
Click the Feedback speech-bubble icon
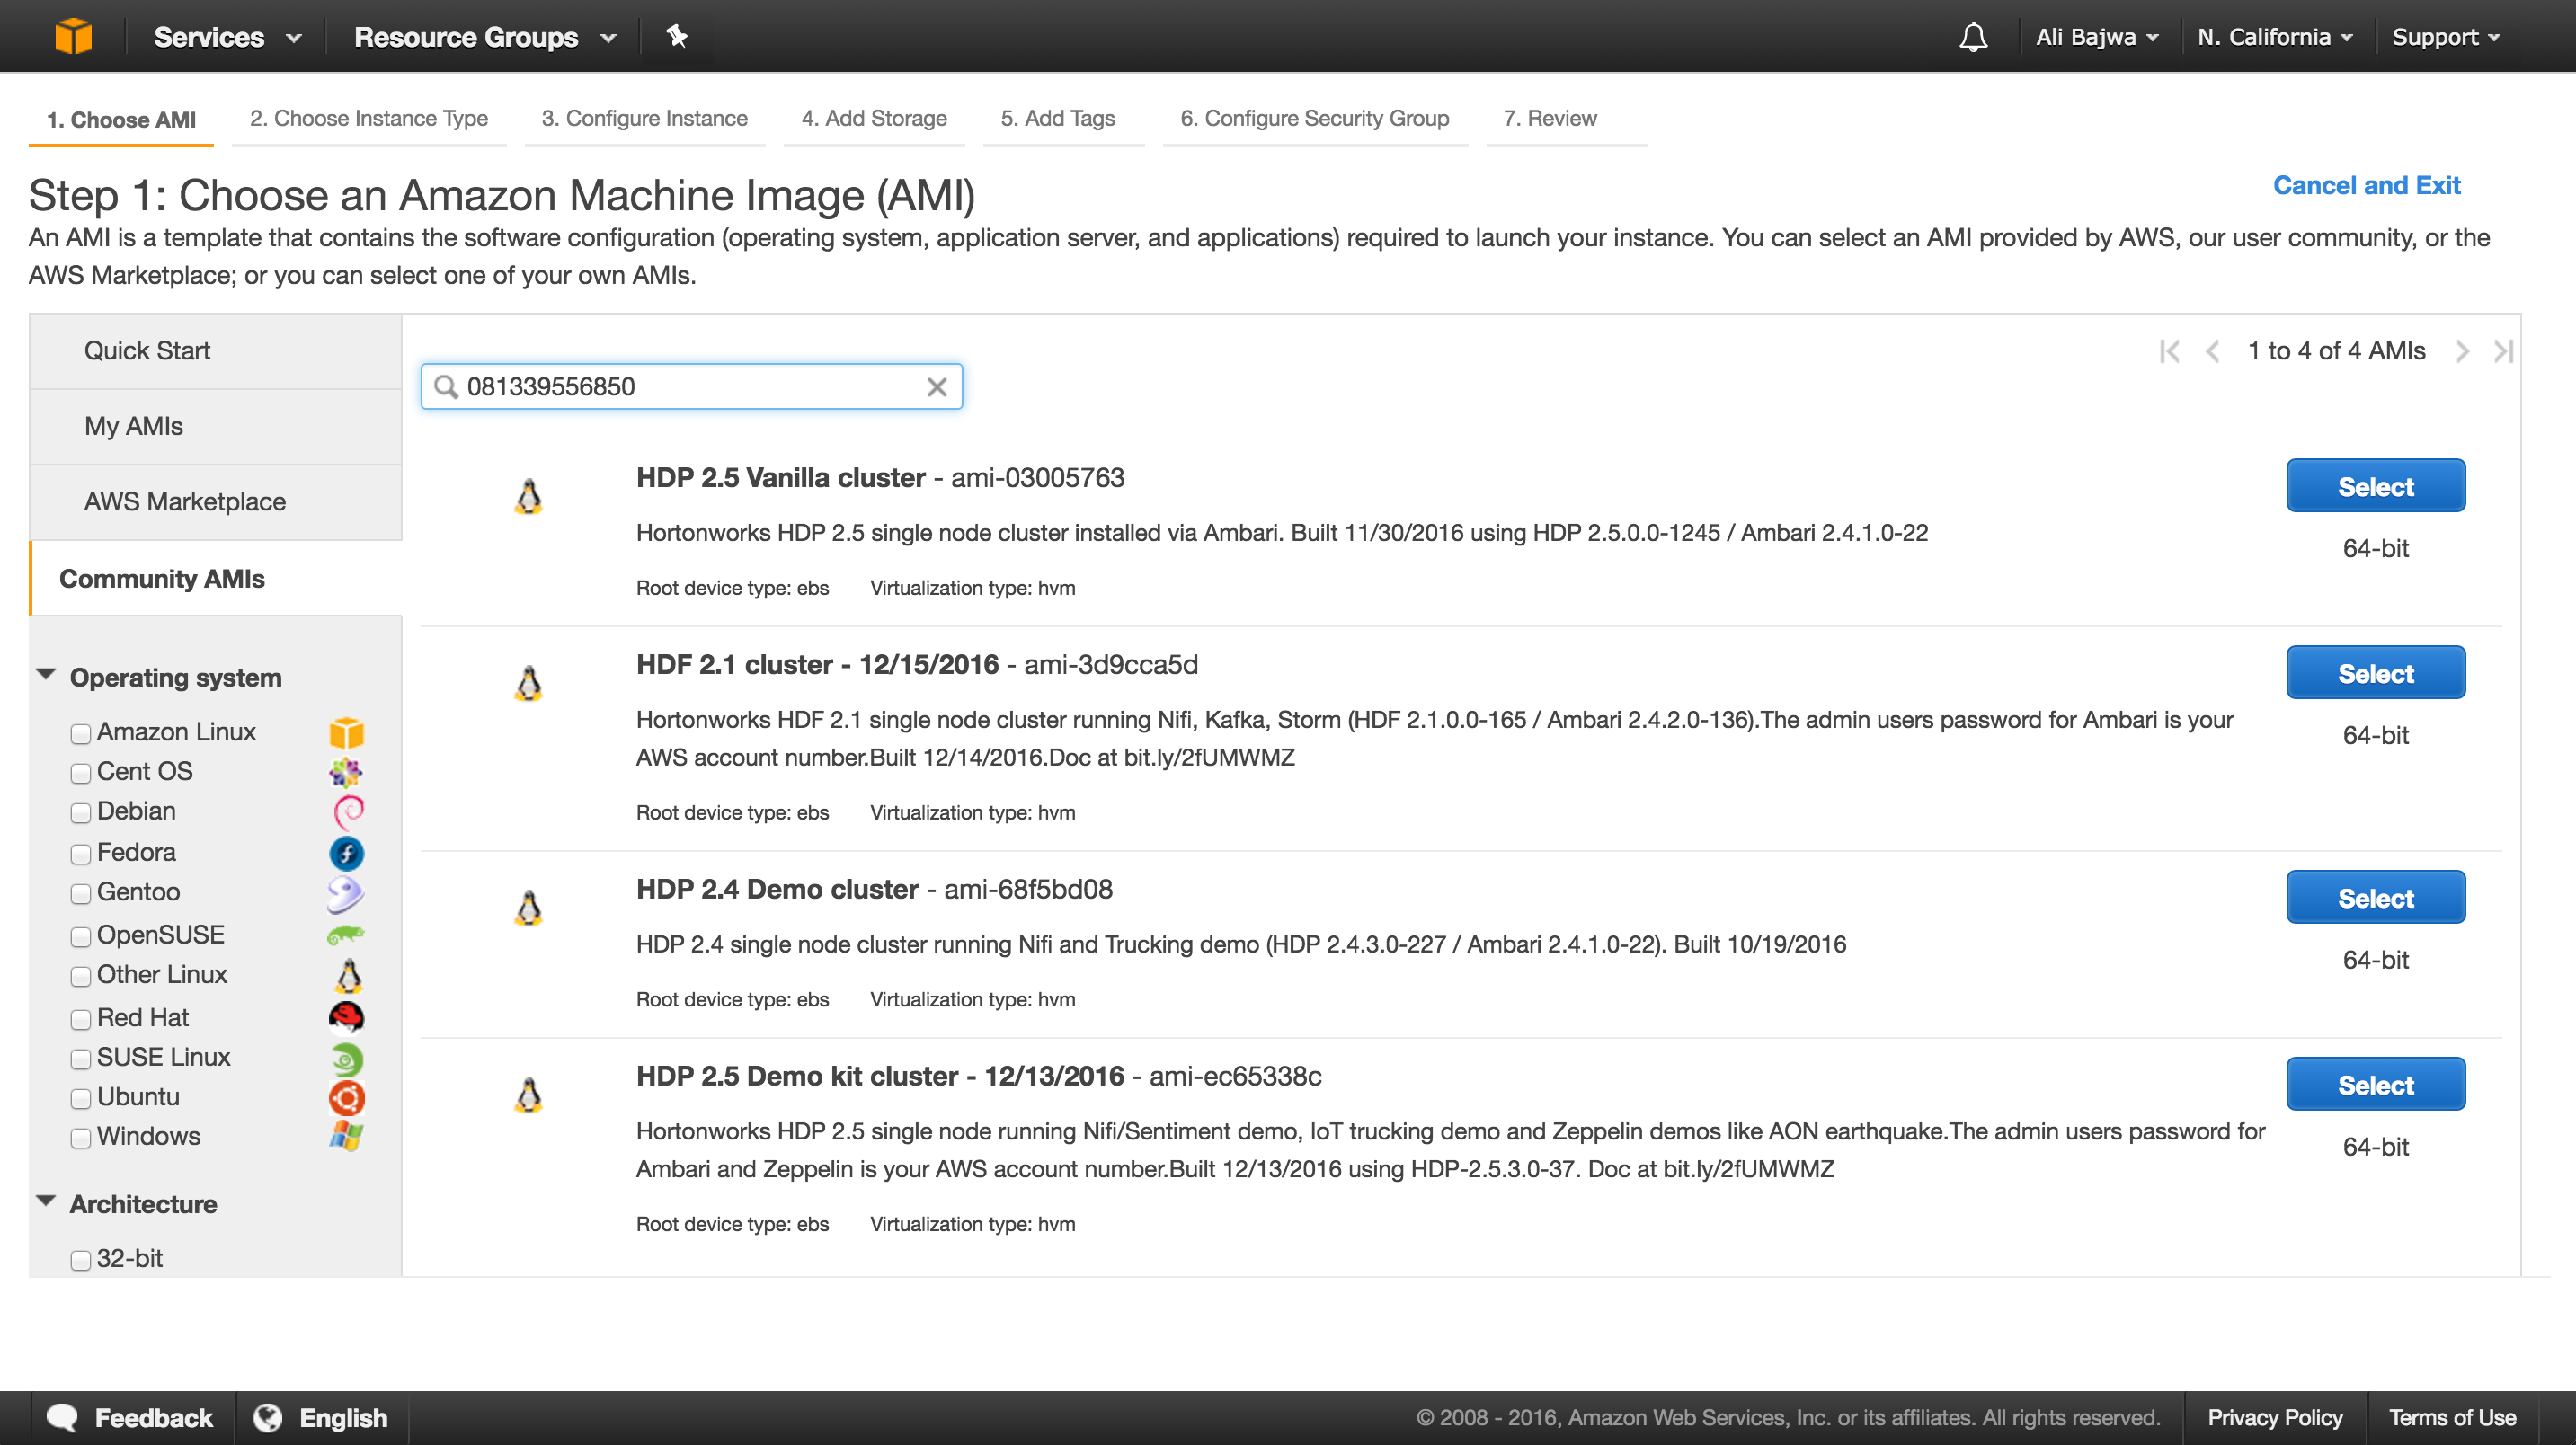[63, 1417]
